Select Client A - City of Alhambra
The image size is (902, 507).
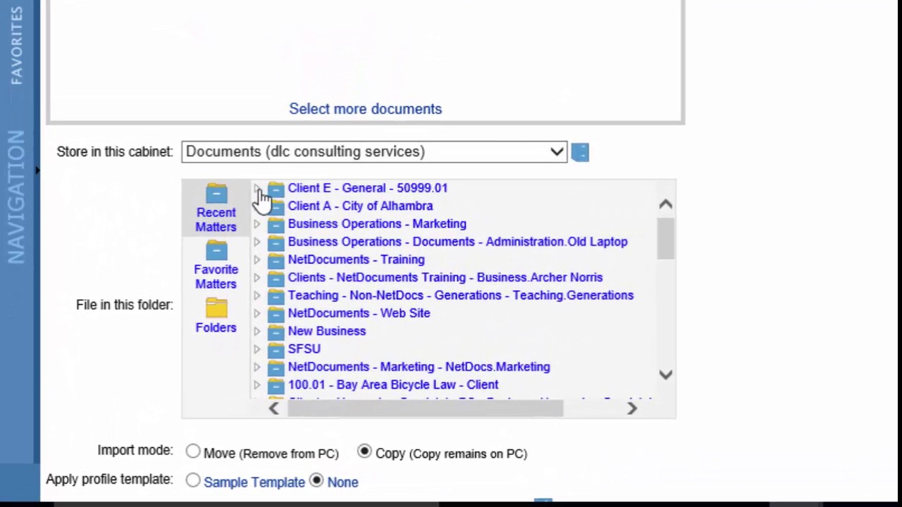pyautogui.click(x=360, y=206)
